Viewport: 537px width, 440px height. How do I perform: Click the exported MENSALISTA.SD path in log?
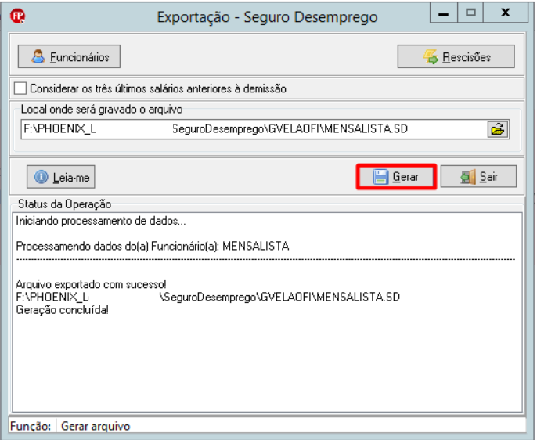pos(208,297)
